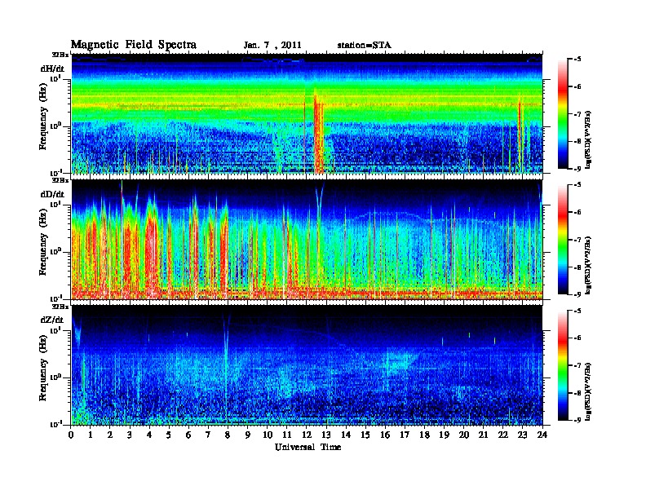Click hour tick label "0" on time axis
Screen dimensions: 646x499
71,435
